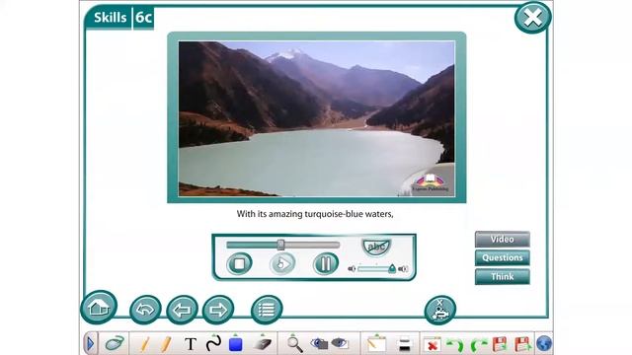Open the Video section
This screenshot has width=632, height=355.
pos(503,239)
